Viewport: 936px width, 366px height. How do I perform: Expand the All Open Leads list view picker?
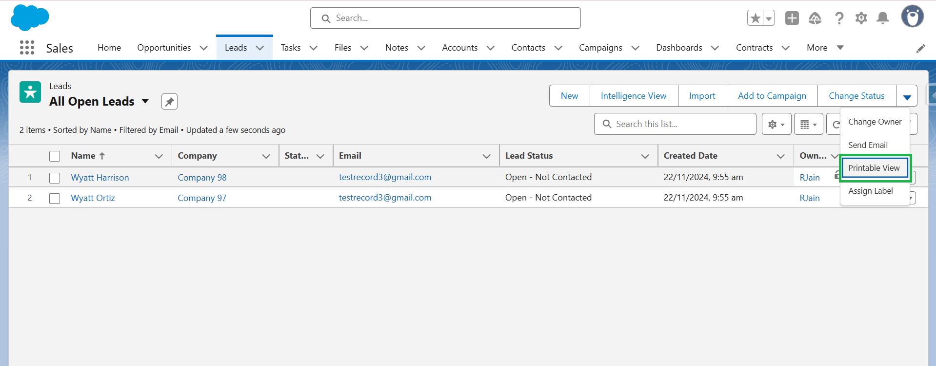(x=145, y=101)
